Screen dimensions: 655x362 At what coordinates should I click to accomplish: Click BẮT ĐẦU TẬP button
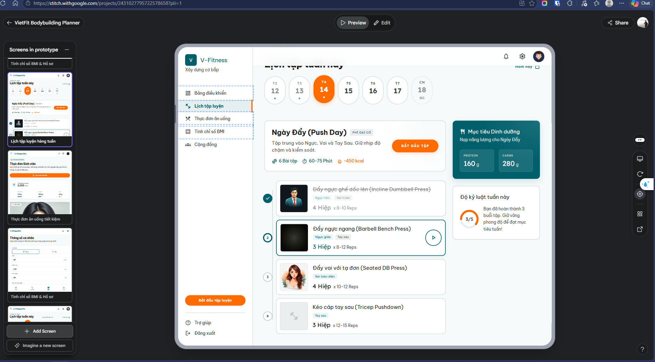tap(415, 146)
